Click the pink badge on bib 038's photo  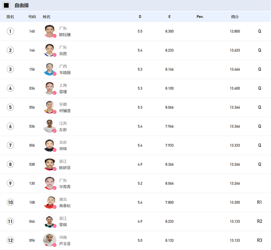[55, 169]
